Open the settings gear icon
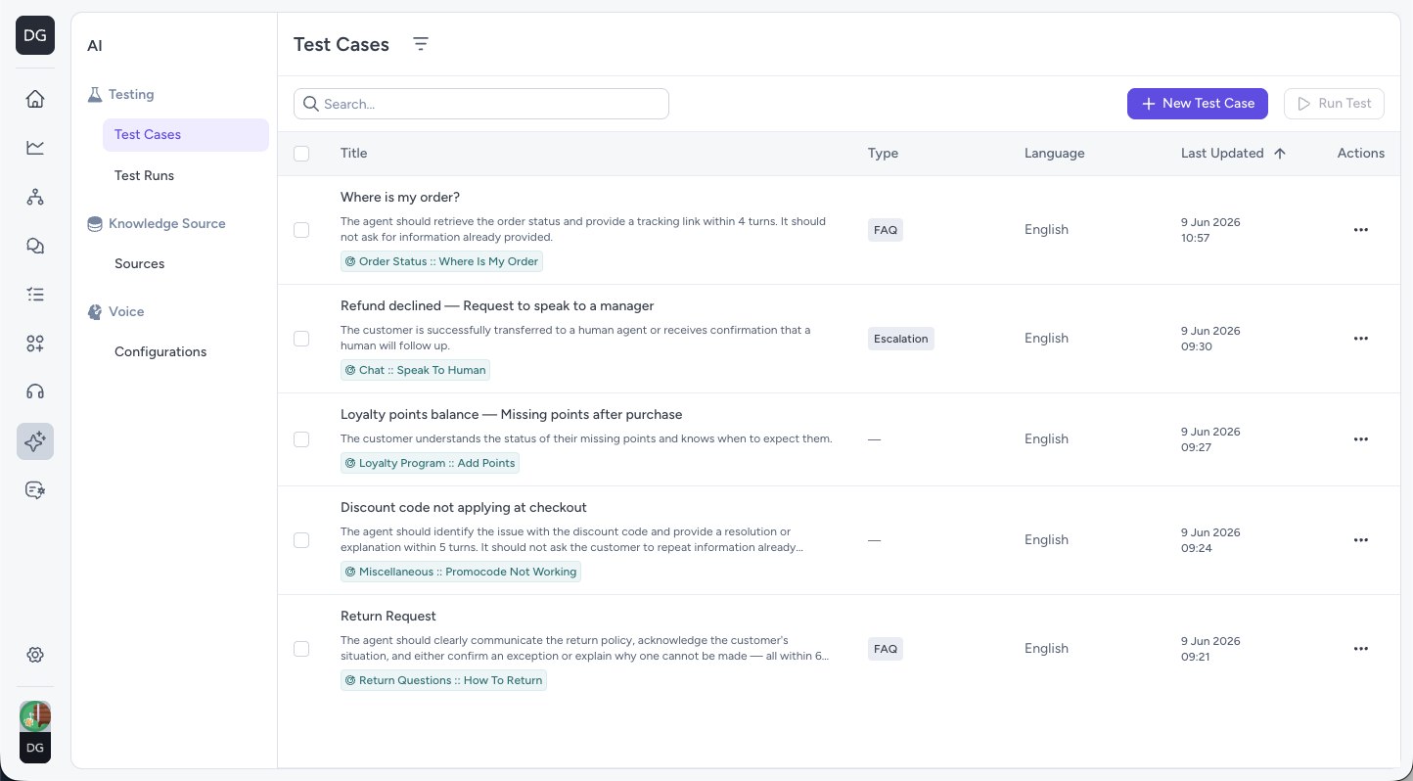 click(x=35, y=655)
